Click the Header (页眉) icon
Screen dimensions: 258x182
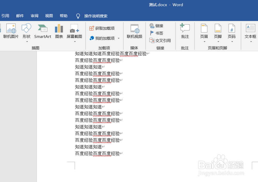coord(204,28)
